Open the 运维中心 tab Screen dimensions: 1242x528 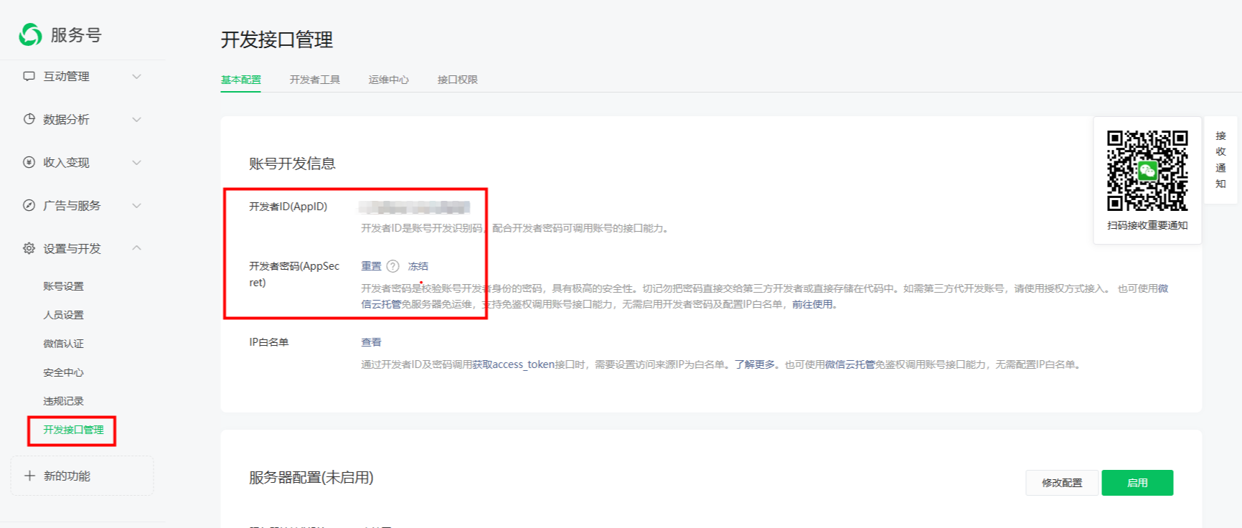point(389,80)
